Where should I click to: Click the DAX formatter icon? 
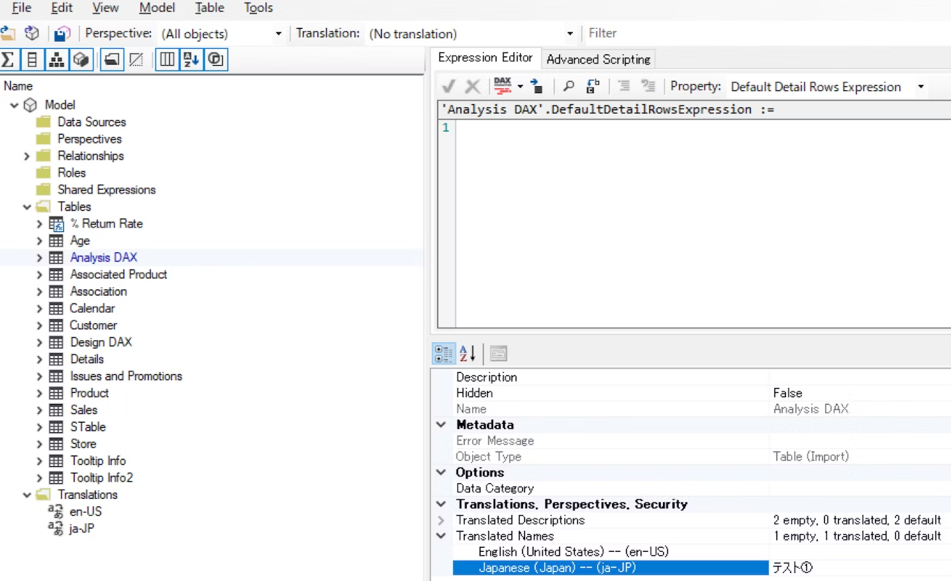click(503, 86)
